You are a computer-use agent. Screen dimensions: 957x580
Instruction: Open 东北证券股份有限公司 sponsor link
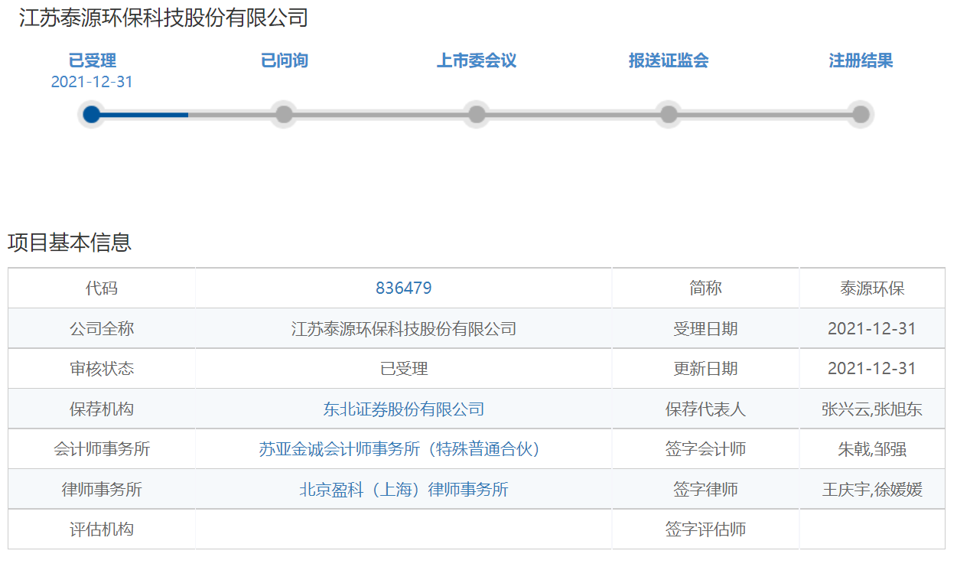click(403, 409)
